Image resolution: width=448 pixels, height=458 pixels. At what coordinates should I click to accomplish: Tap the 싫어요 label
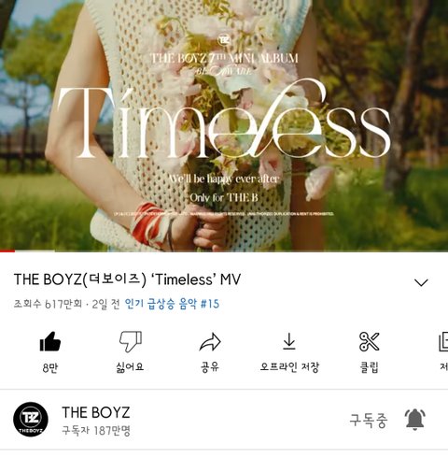pos(130,367)
